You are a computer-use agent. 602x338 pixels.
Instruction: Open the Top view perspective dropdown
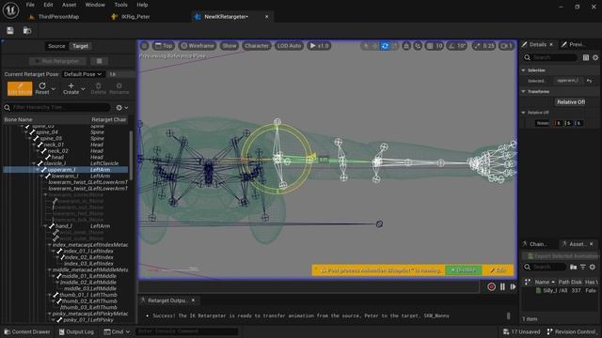[x=164, y=46]
